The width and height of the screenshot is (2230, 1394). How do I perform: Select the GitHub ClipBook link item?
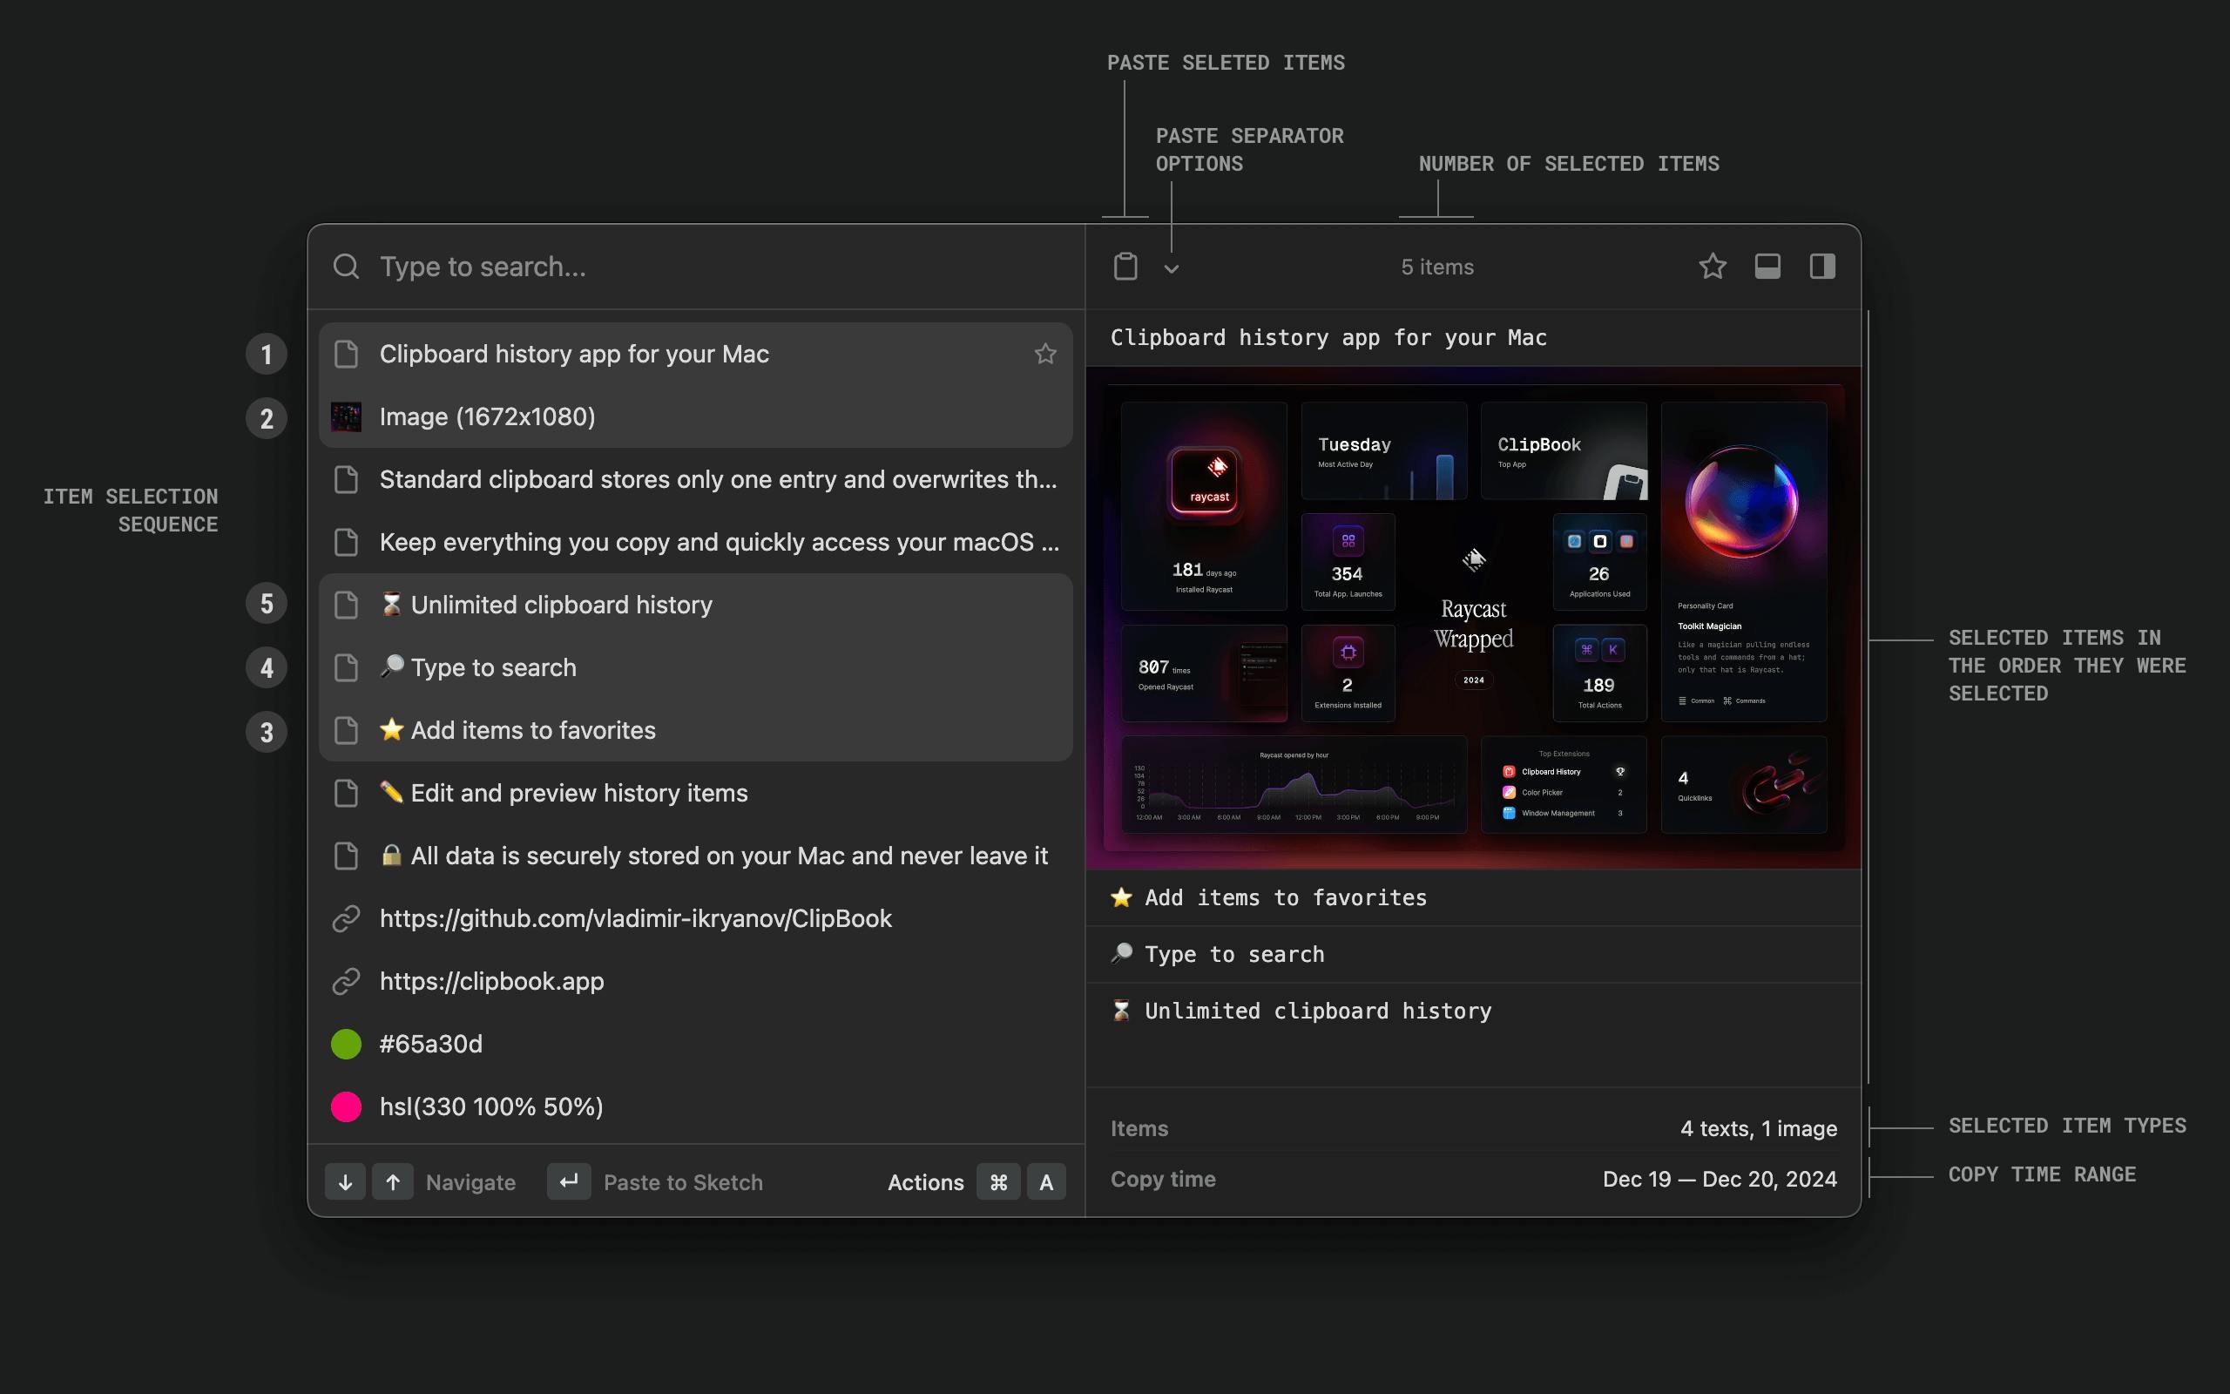click(x=696, y=918)
